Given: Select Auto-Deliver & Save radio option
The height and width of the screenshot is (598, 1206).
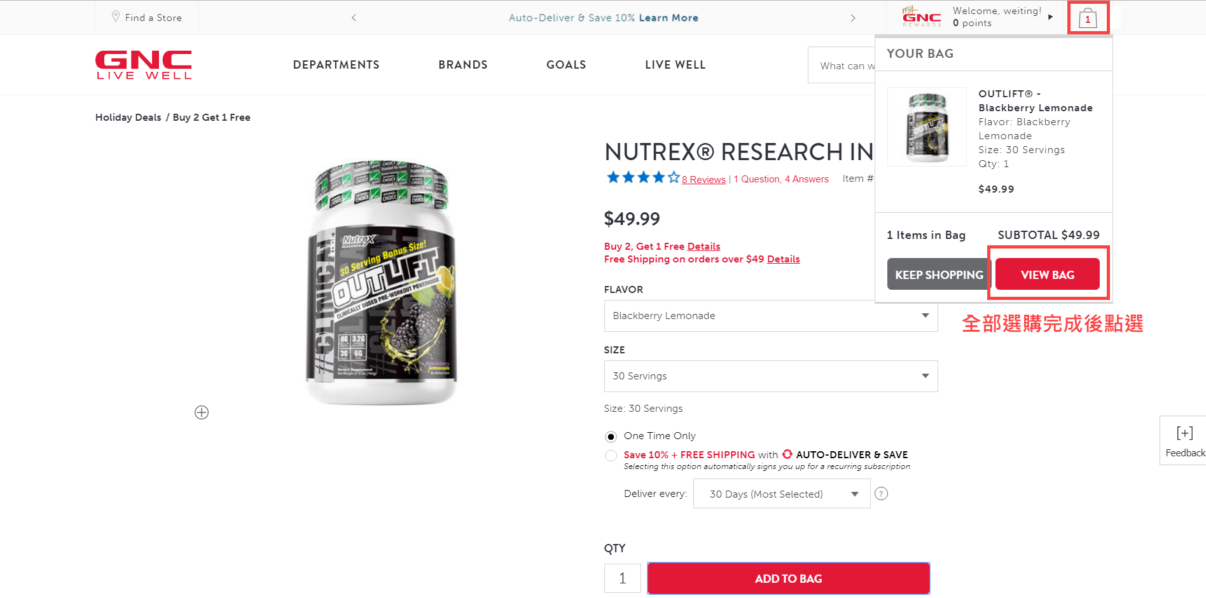Looking at the screenshot, I should click(611, 456).
